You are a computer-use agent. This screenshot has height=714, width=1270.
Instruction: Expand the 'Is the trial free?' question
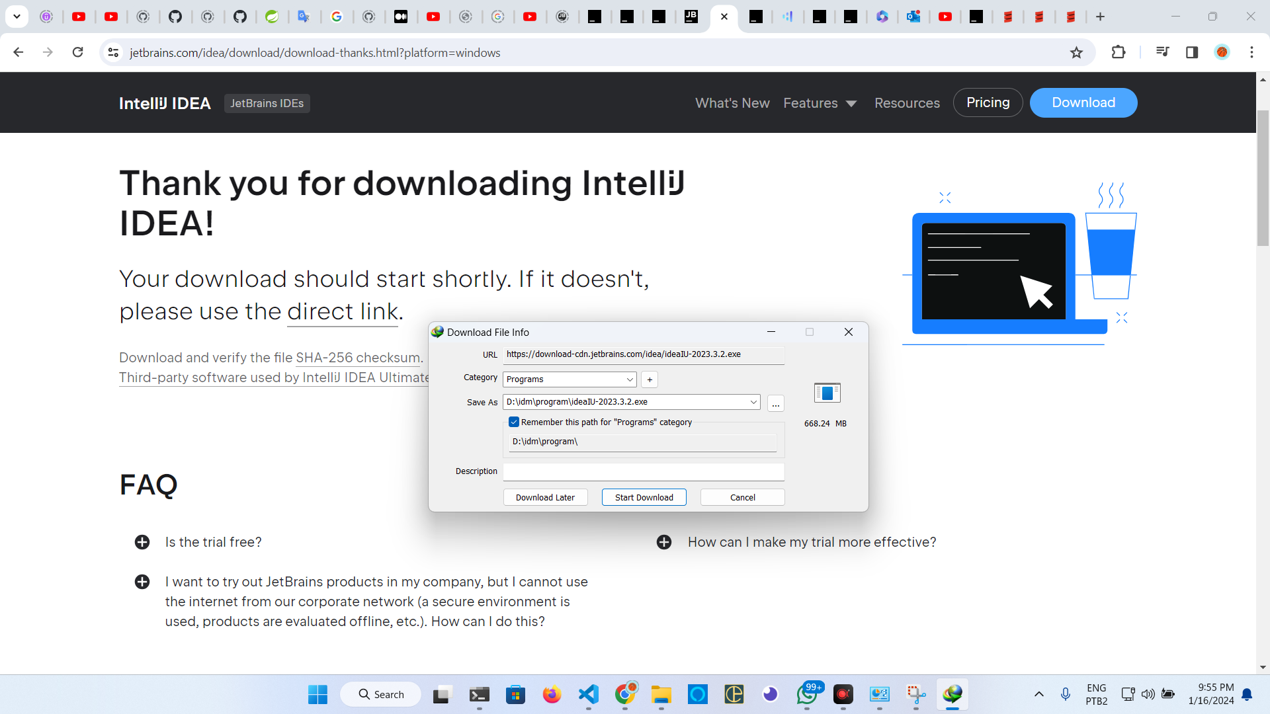[142, 542]
